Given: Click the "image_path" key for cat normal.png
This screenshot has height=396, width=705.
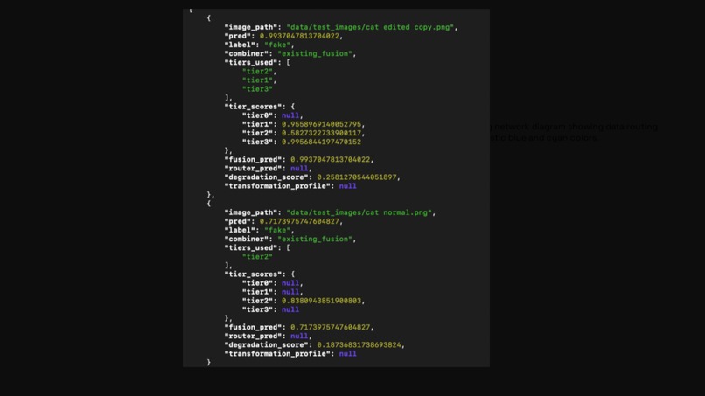Looking at the screenshot, I should (251, 212).
